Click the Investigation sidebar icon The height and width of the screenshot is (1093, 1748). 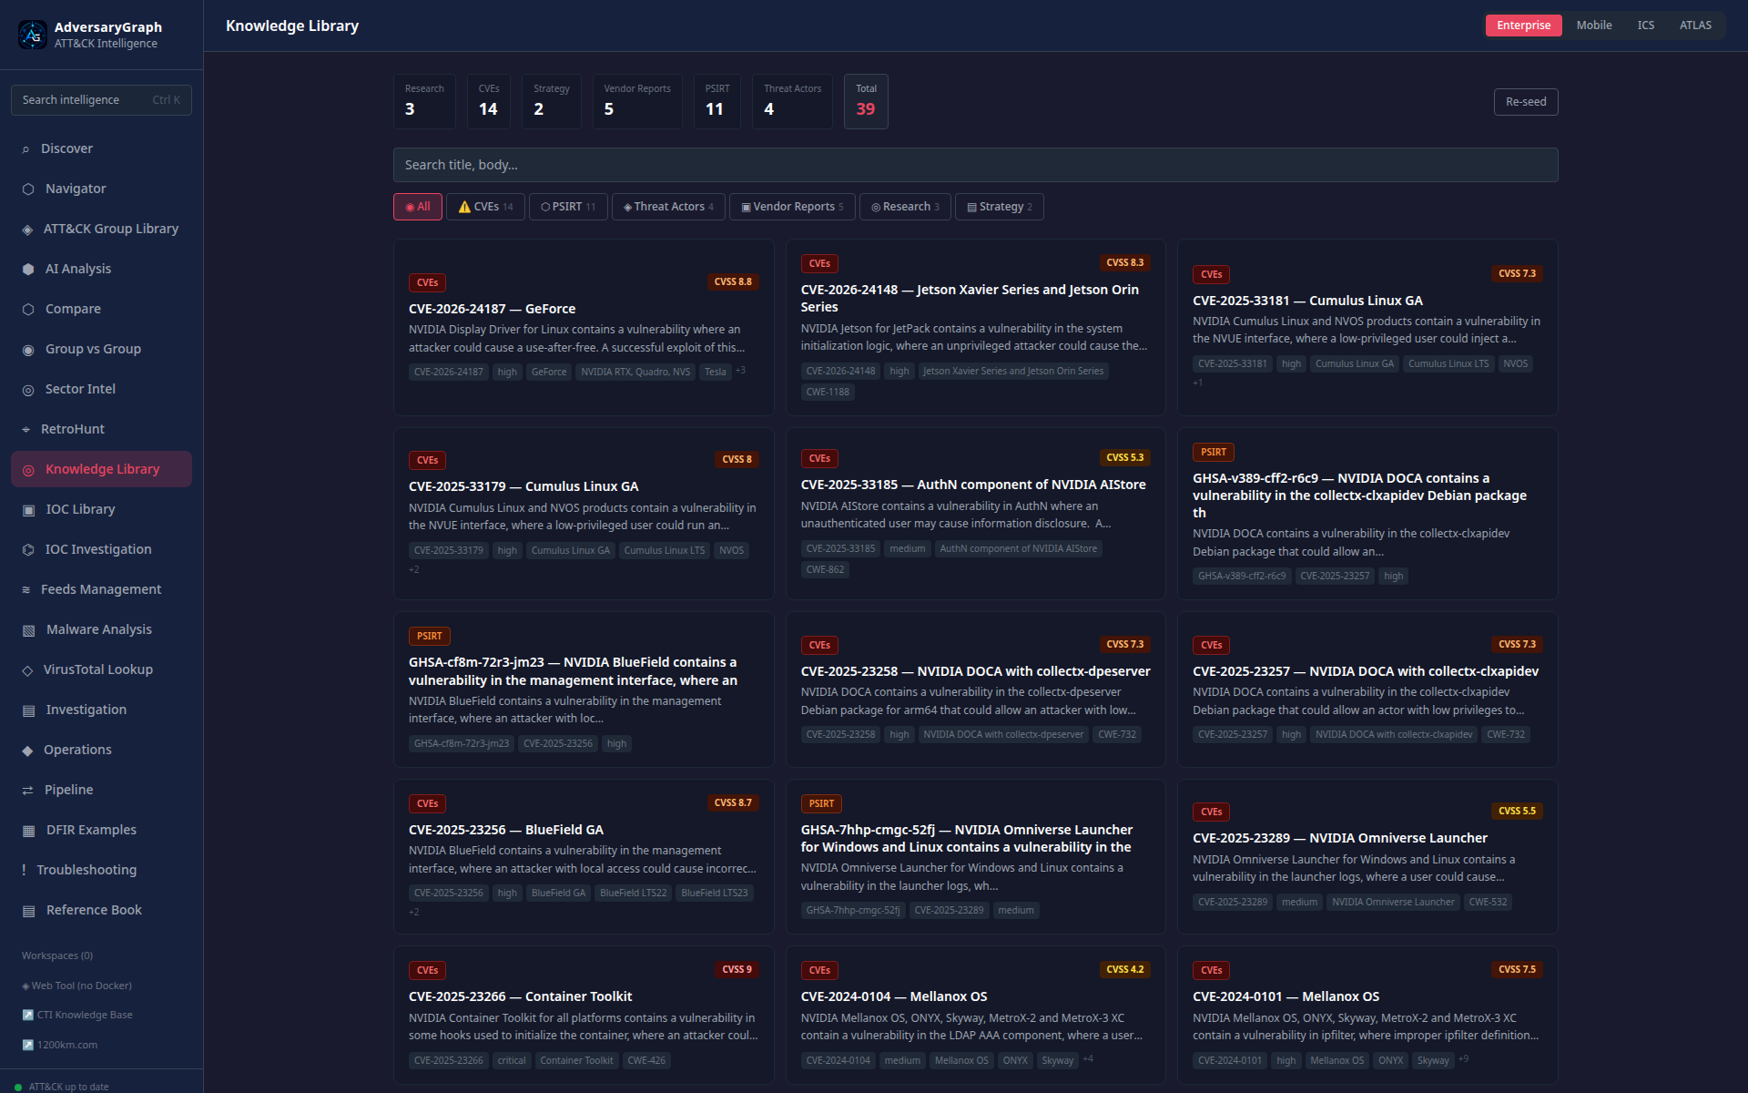coord(28,710)
